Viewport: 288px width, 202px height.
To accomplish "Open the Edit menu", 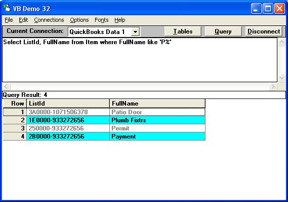I will 23,20.
